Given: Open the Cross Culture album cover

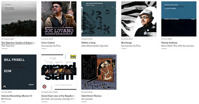Looking at the screenshot, I should point(59,19).
